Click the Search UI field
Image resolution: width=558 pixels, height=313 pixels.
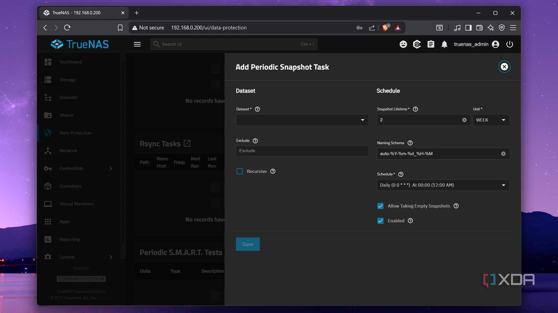[x=234, y=44]
